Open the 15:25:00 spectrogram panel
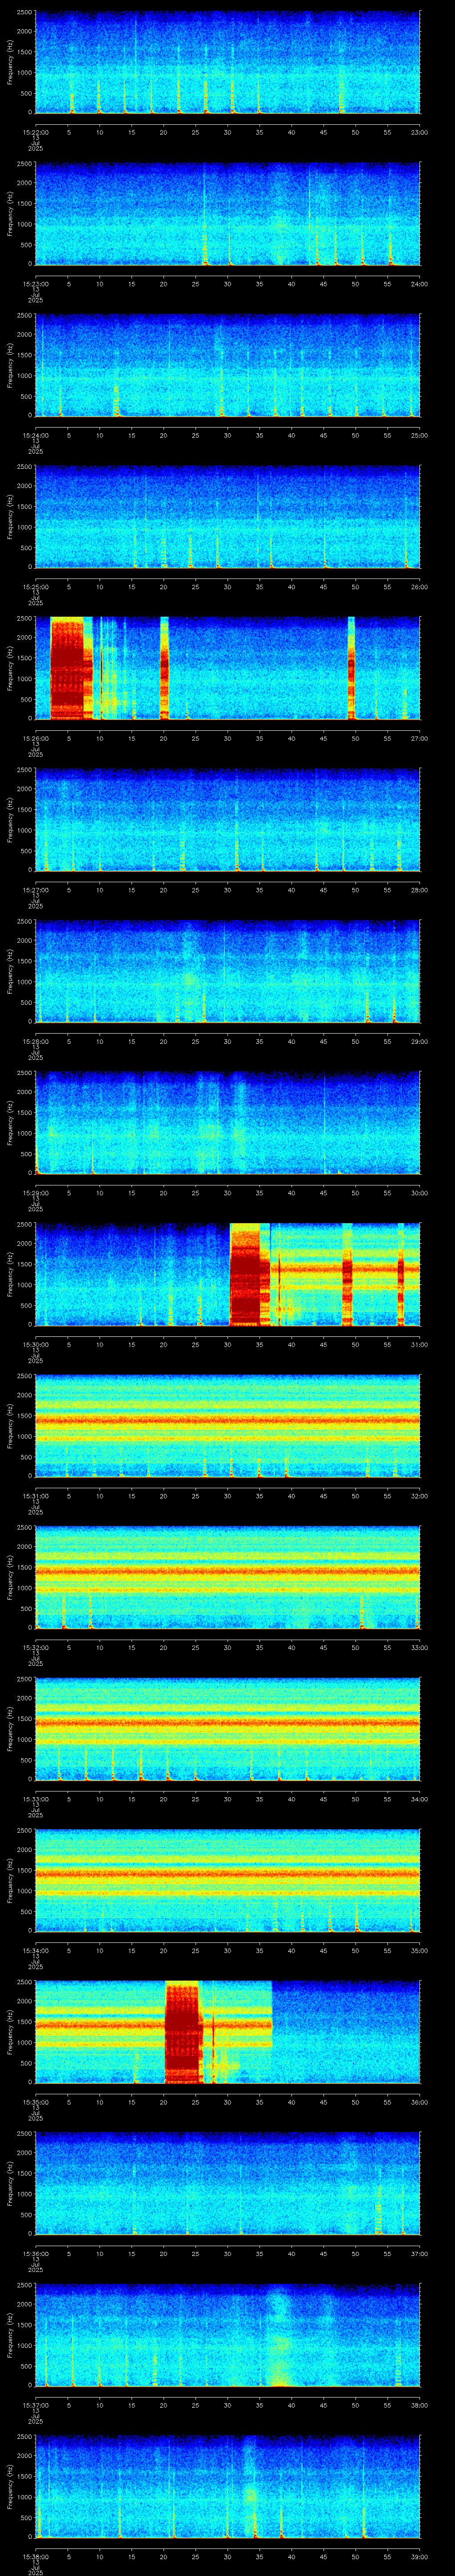 click(x=227, y=517)
